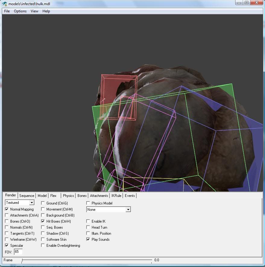Maximize the model viewer window
The height and width of the screenshot is (267, 265).
[x=247, y=2]
